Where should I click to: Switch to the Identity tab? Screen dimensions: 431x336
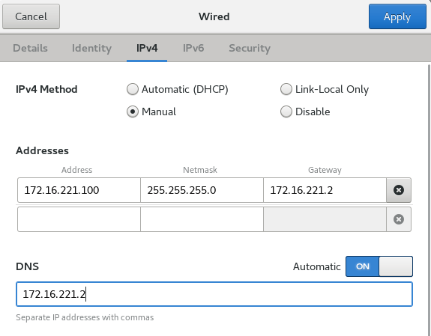91,48
